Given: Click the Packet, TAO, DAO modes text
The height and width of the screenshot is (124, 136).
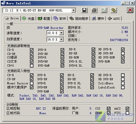Looking at the screenshot, I should point(71,97).
